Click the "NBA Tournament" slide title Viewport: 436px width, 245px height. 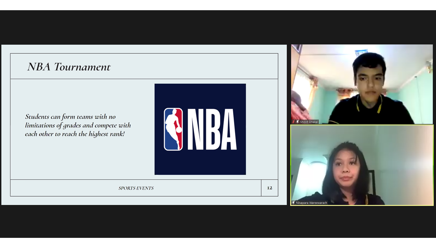(69, 67)
